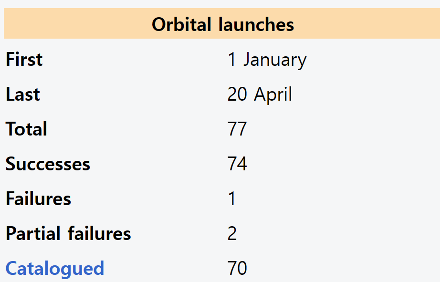Select the Last row label
This screenshot has height=282, width=440.
pos(23,94)
